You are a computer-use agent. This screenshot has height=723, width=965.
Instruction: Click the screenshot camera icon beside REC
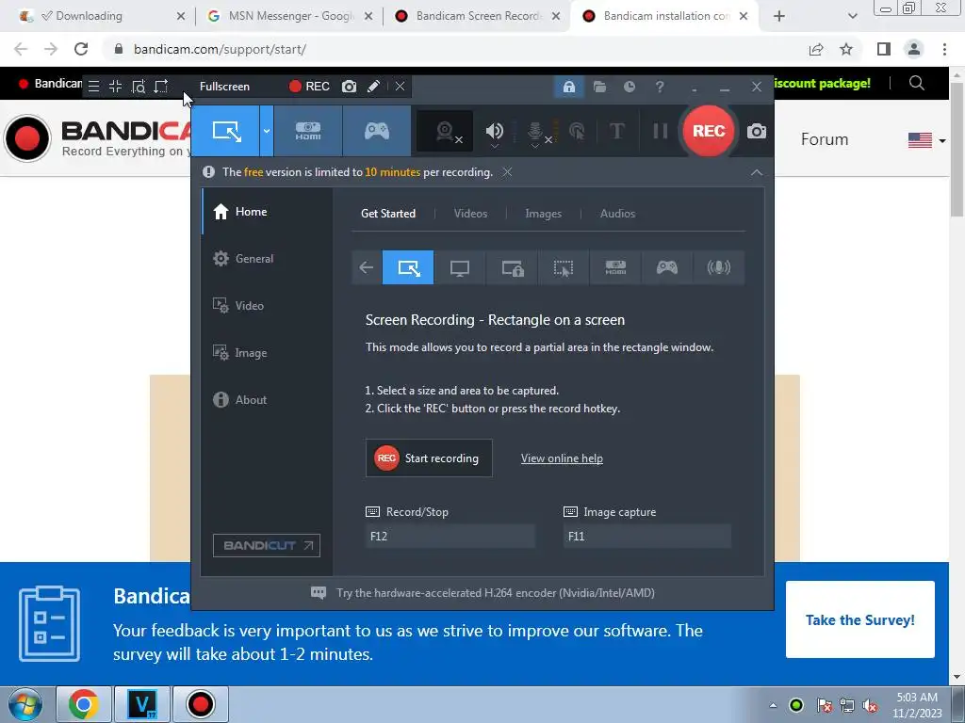pyautogui.click(x=757, y=131)
